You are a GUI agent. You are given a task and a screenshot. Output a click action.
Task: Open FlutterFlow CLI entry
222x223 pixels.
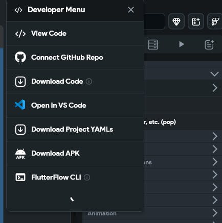click(x=75, y=177)
